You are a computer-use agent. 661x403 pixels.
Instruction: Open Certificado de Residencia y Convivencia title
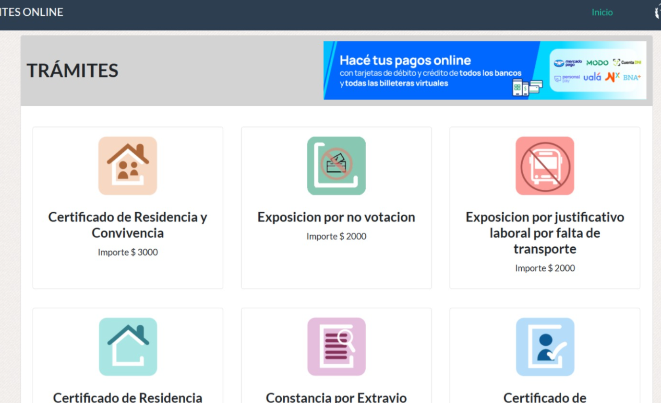[x=128, y=225]
